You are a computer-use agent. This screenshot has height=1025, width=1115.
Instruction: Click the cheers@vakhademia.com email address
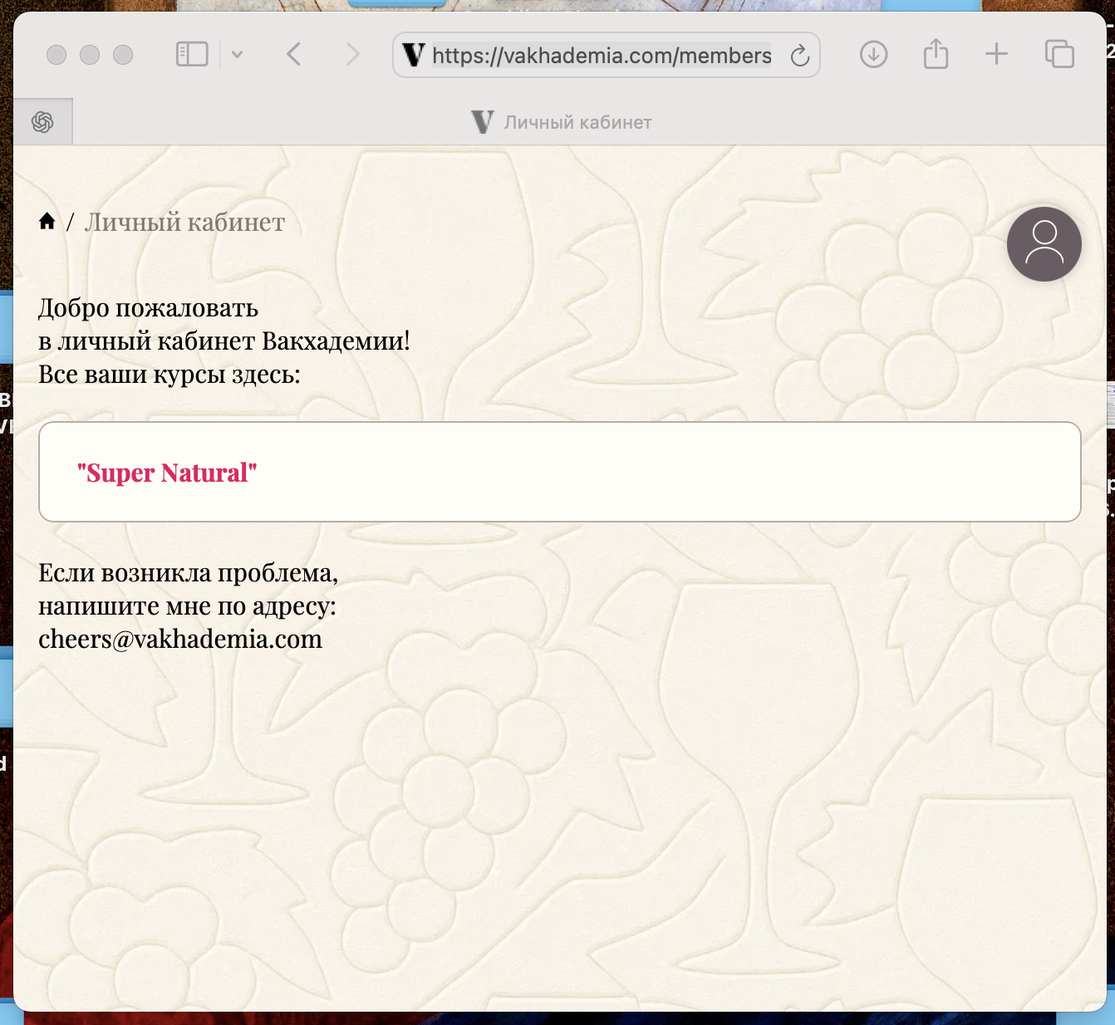point(180,640)
